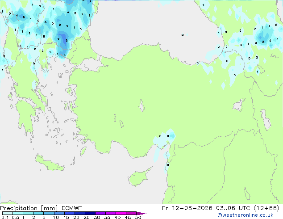Viewport: 283px width, 219px height.
Task: Select the legend swatch between 20 and 25
Action: [x=79, y=213]
